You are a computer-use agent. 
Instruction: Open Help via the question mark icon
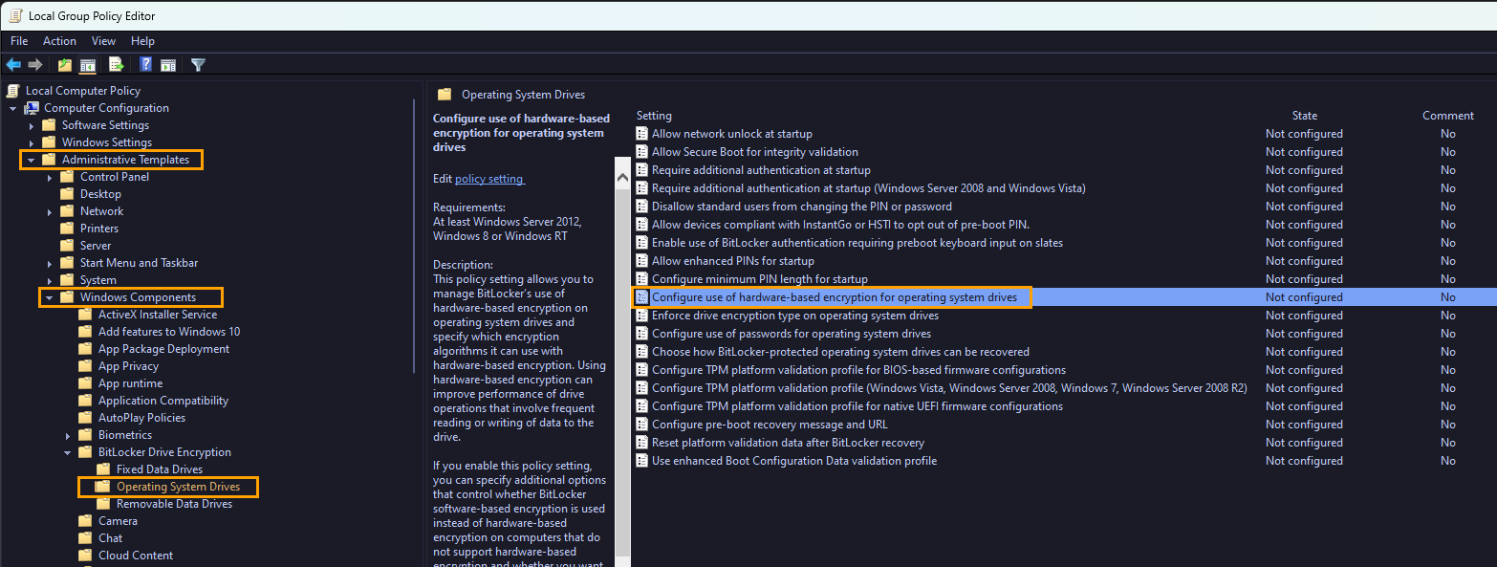pyautogui.click(x=146, y=65)
